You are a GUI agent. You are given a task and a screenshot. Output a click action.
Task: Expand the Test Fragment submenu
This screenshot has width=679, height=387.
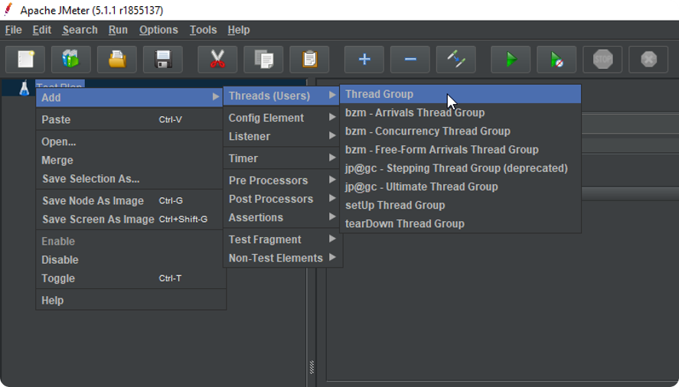(x=282, y=239)
